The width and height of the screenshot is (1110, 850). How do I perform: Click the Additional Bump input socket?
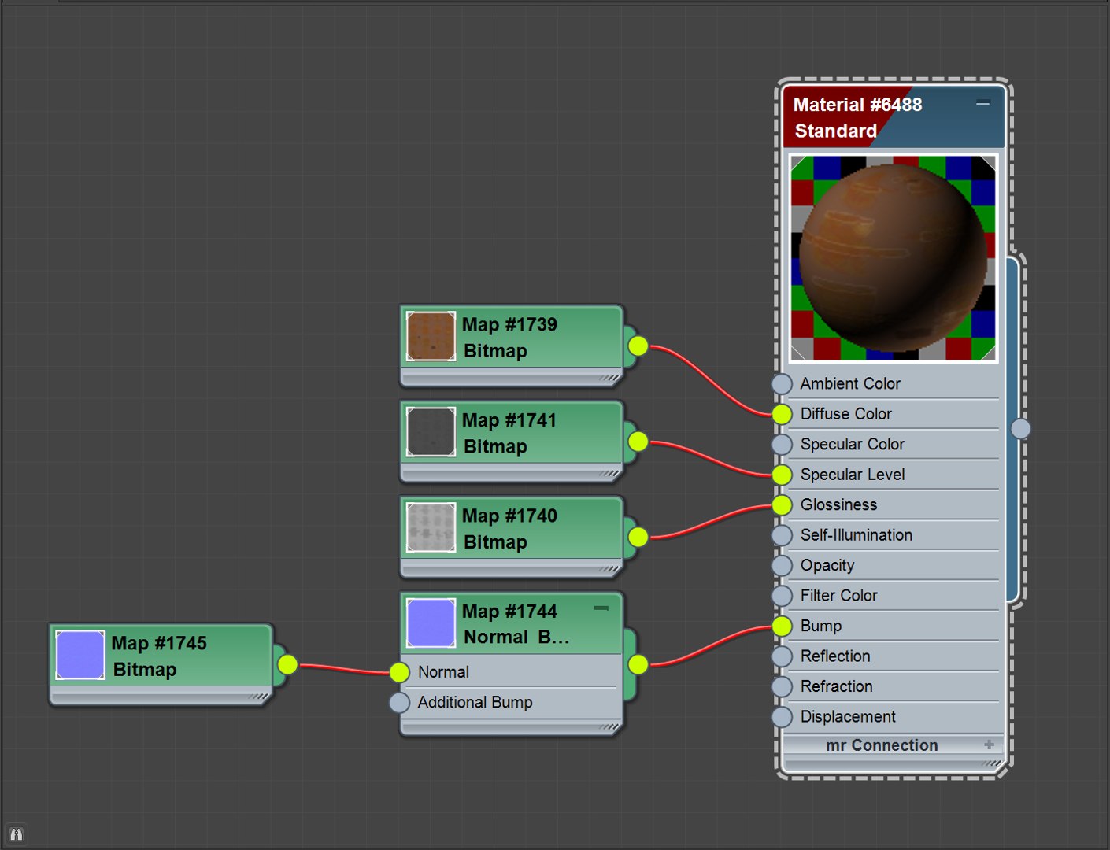(400, 703)
